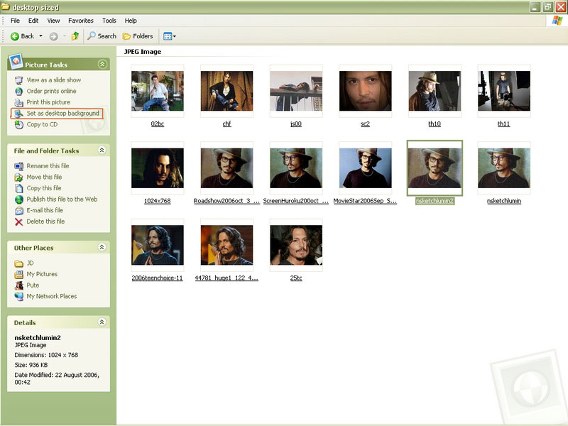The height and width of the screenshot is (426, 568).
Task: Click Set as desktop background
Action: click(x=62, y=114)
